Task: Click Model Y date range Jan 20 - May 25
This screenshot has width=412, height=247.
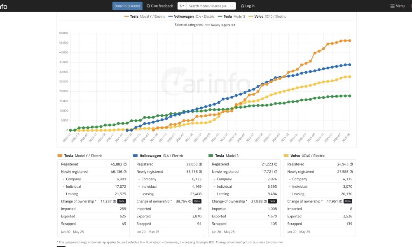Action: pos(73,232)
